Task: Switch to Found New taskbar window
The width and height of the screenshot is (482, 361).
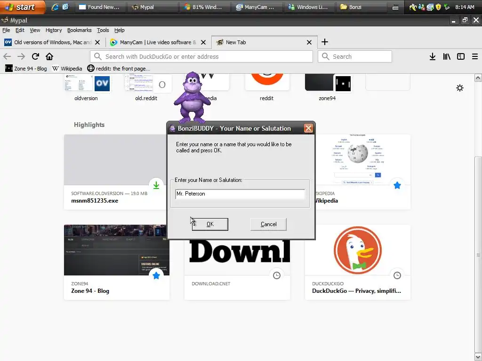Action: [x=100, y=7]
